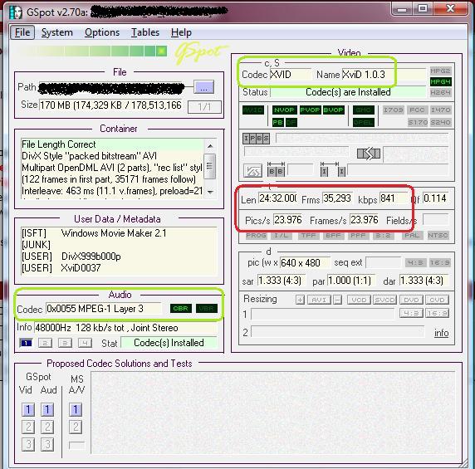Open the Options menu
Screen dimensions: 475x469
(102, 32)
